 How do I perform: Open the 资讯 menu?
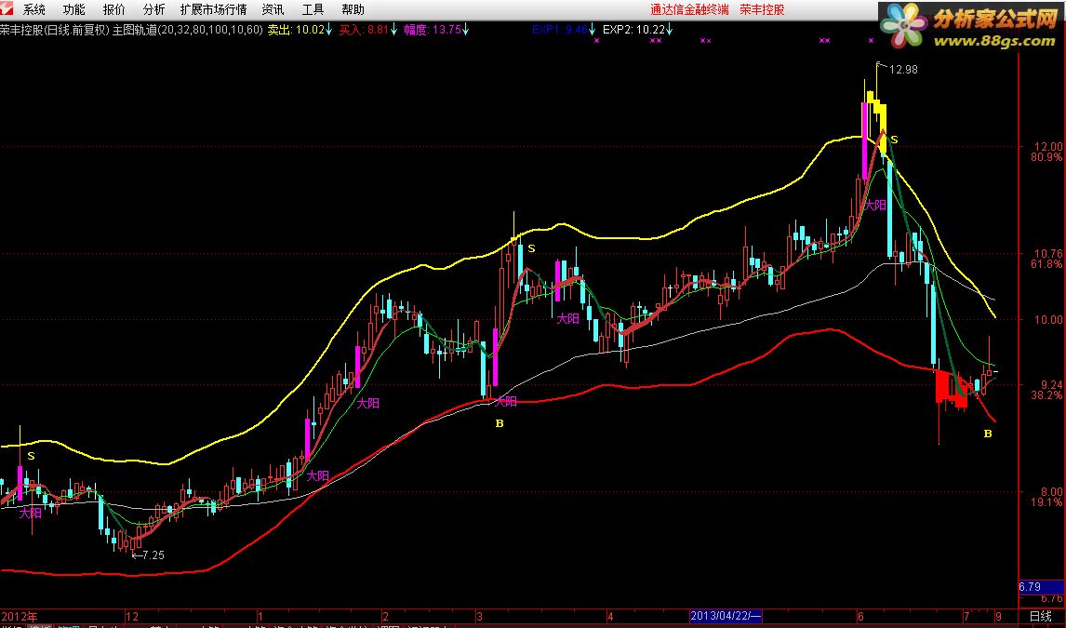tap(273, 9)
